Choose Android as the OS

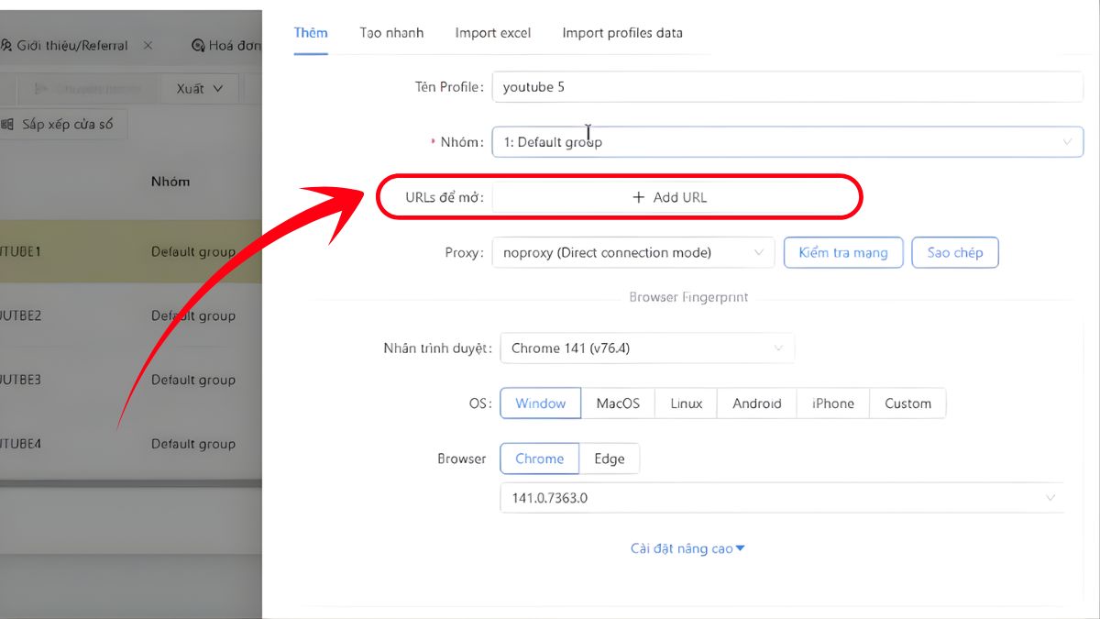(x=756, y=403)
